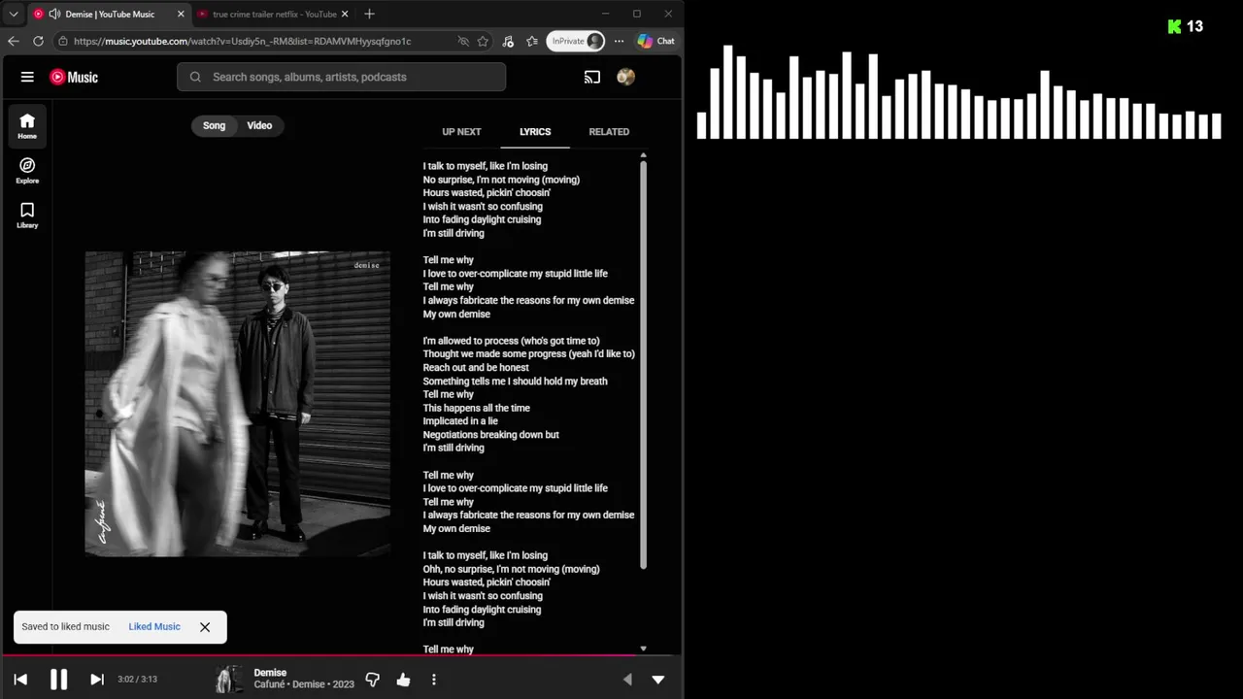1243x699 pixels.
Task: Open browser Settings and more menu
Action: (619, 41)
